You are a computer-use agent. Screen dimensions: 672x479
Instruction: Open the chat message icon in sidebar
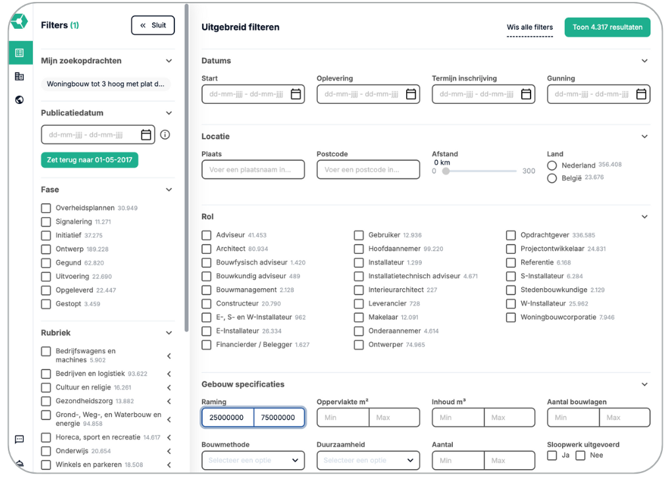20,440
